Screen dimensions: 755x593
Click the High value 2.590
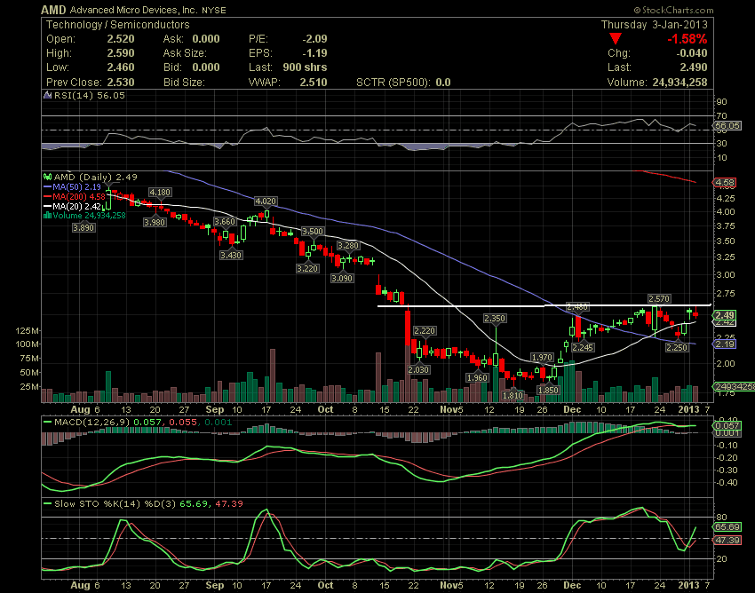coord(121,53)
